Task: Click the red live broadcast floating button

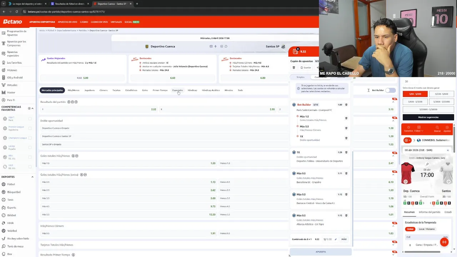Action: 444,242
